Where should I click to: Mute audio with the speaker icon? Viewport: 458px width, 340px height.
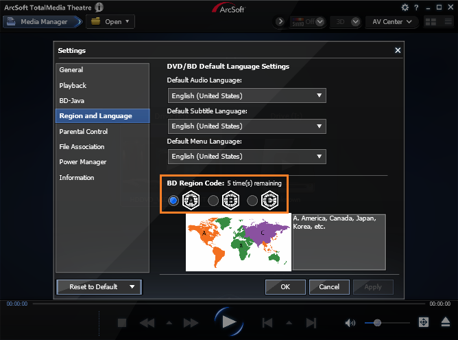point(350,322)
